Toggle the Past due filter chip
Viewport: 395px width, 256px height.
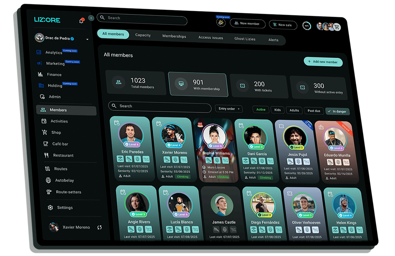[313, 111]
